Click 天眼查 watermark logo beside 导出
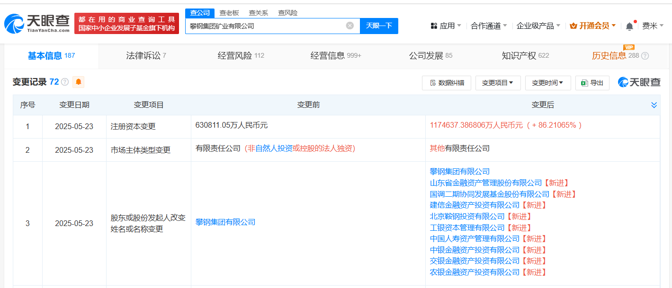672x288 pixels. (x=639, y=82)
